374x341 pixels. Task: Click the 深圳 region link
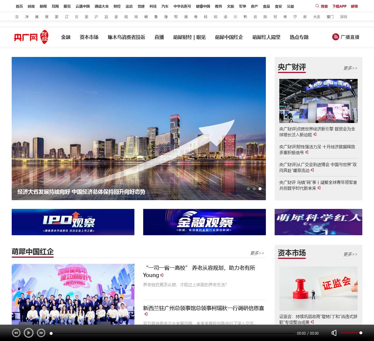pos(344,17)
